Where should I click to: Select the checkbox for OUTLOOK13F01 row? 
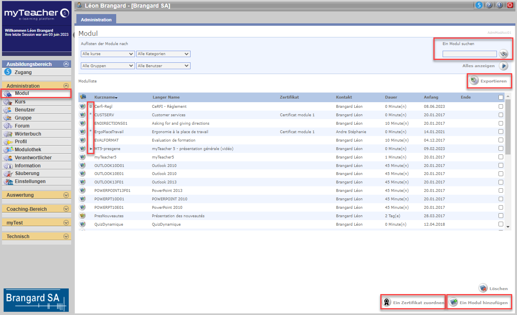(501, 182)
